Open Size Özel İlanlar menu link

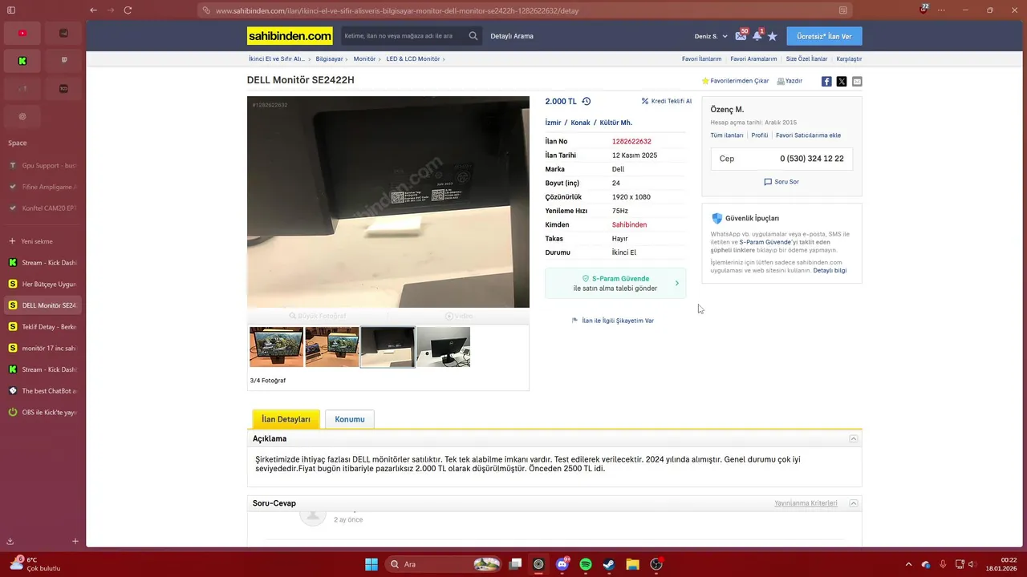click(806, 59)
